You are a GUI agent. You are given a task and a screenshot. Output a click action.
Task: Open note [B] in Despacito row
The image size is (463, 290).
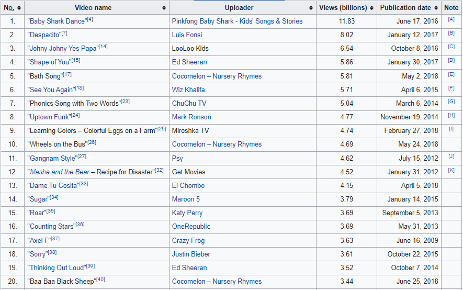tap(451, 33)
